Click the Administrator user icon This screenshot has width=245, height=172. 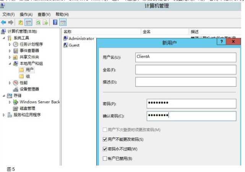[x=65, y=39]
